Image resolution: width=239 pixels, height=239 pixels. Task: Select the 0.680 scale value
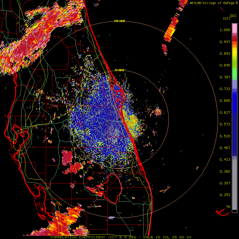pyautogui.click(x=225, y=101)
